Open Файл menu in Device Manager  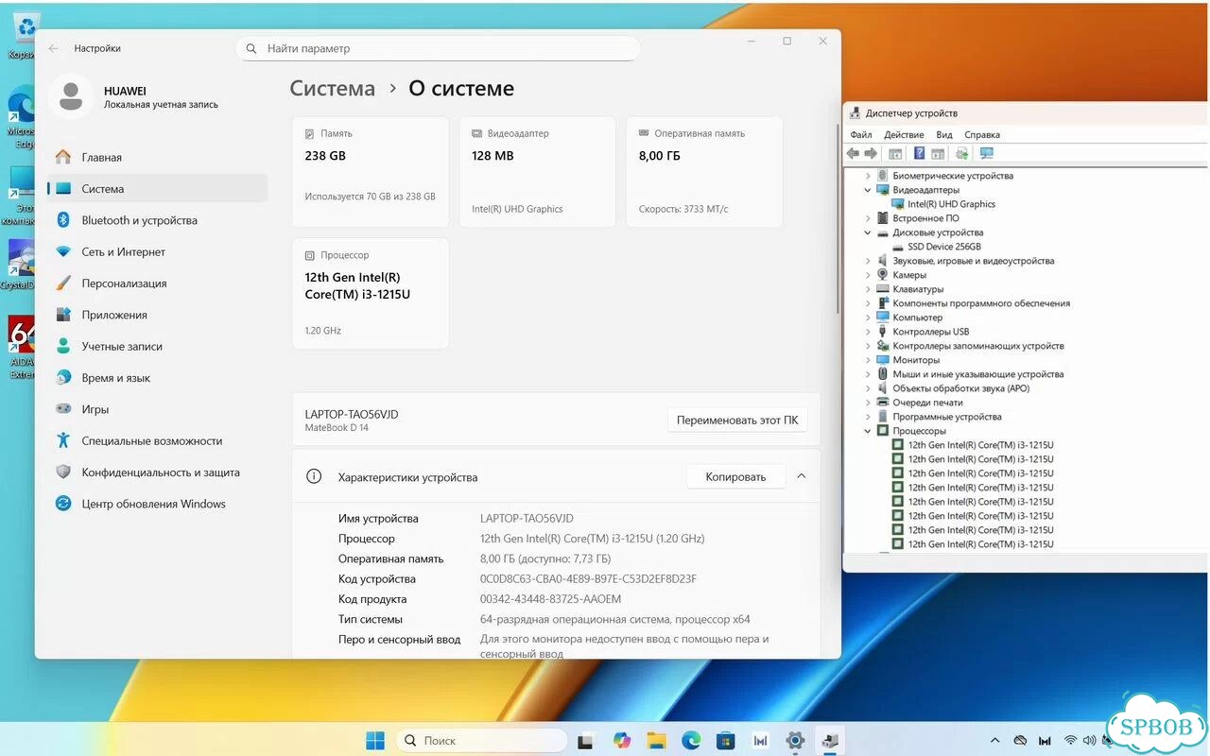pos(860,135)
